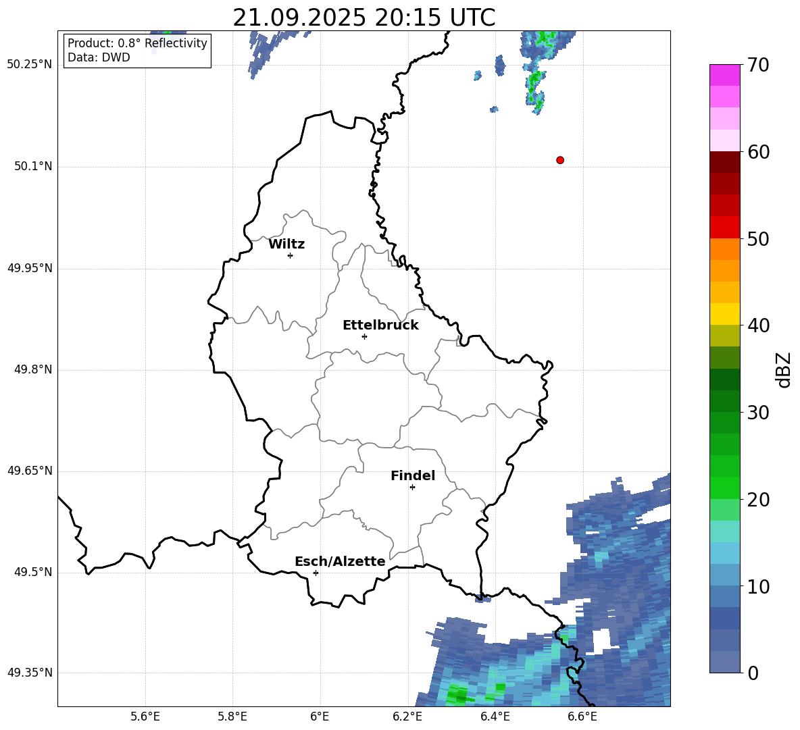
Task: Click the Findel city label
Action: (413, 475)
